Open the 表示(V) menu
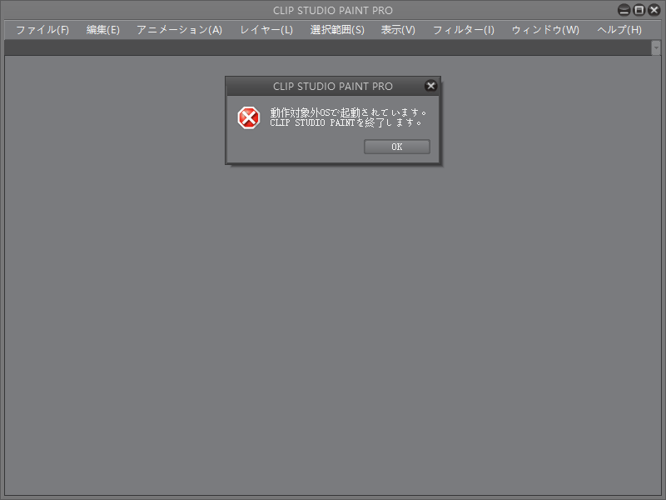 tap(398, 30)
